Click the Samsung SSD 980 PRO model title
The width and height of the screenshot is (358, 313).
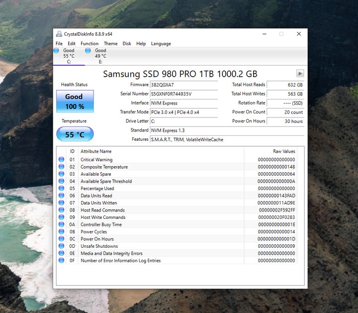pyautogui.click(x=180, y=74)
